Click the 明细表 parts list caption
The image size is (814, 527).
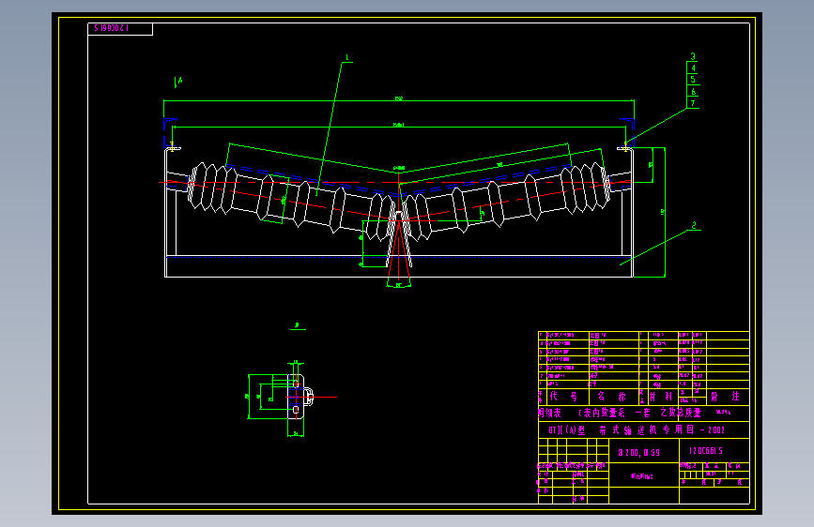coord(550,413)
